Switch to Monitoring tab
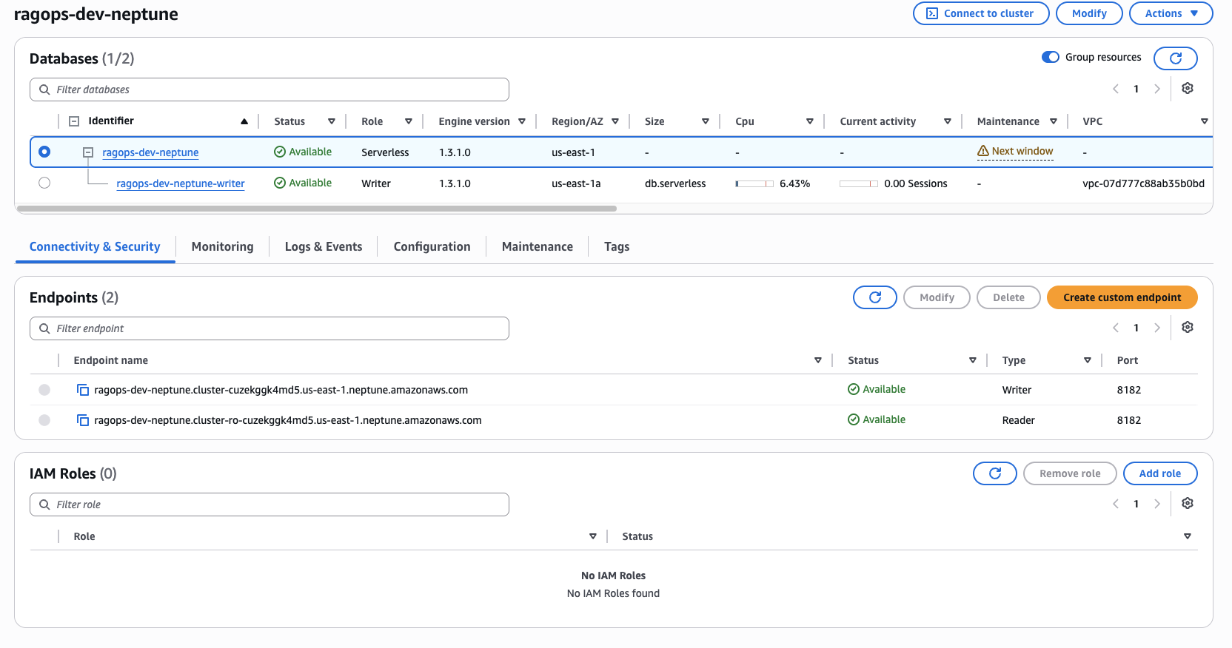 click(222, 247)
